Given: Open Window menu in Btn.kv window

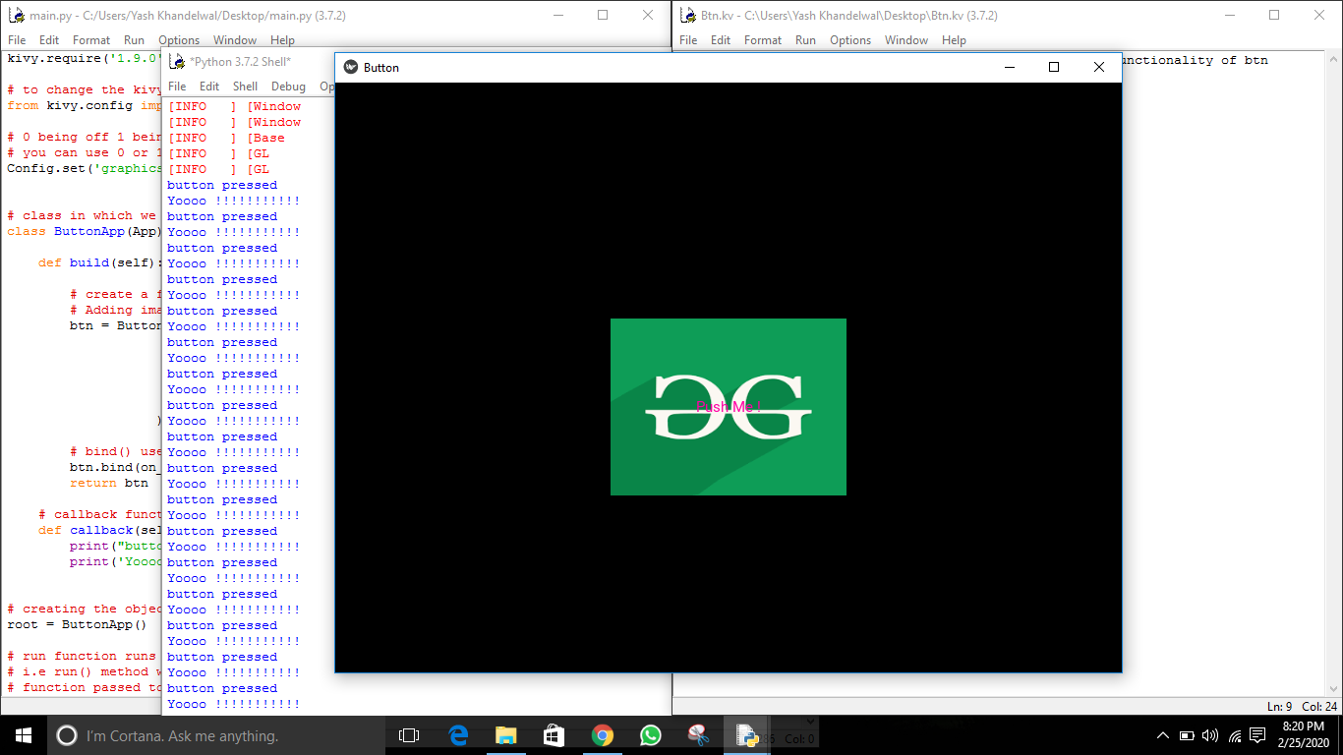Looking at the screenshot, I should click(906, 40).
